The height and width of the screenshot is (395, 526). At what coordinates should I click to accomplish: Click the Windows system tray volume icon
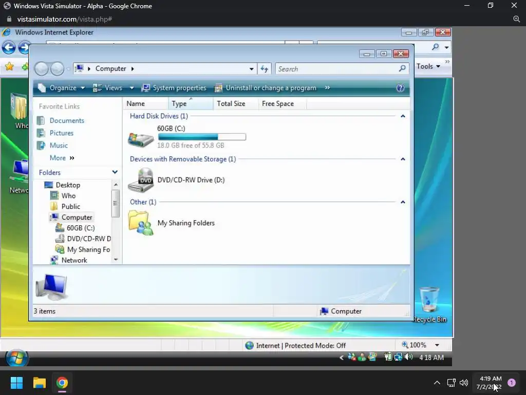[x=464, y=383]
